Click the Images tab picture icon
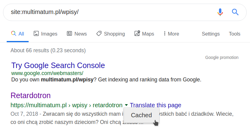 click(x=36, y=34)
